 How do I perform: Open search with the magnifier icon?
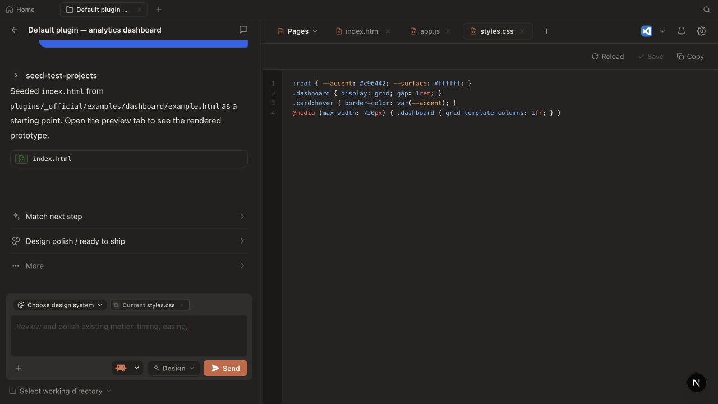pyautogui.click(x=707, y=10)
